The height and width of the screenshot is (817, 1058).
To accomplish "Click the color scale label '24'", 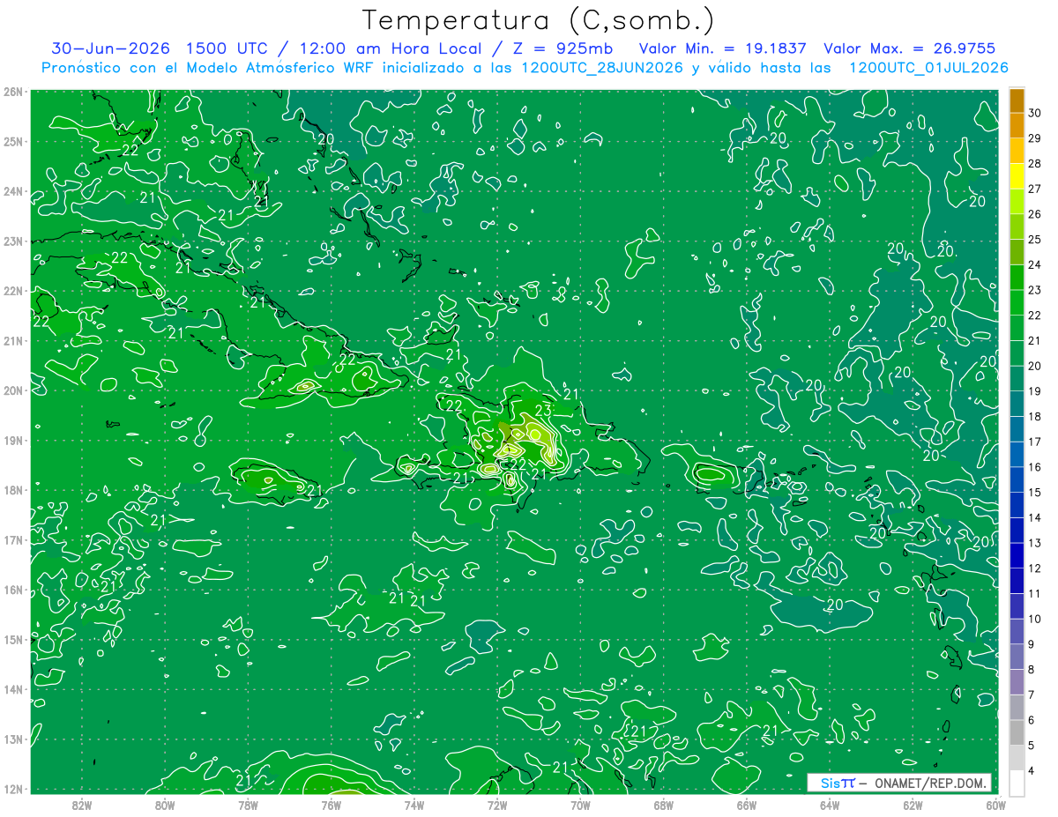I will 1034,264.
